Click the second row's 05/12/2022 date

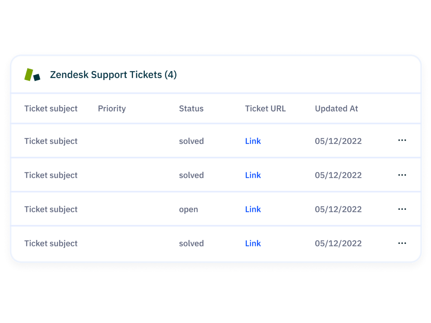pyautogui.click(x=338, y=175)
